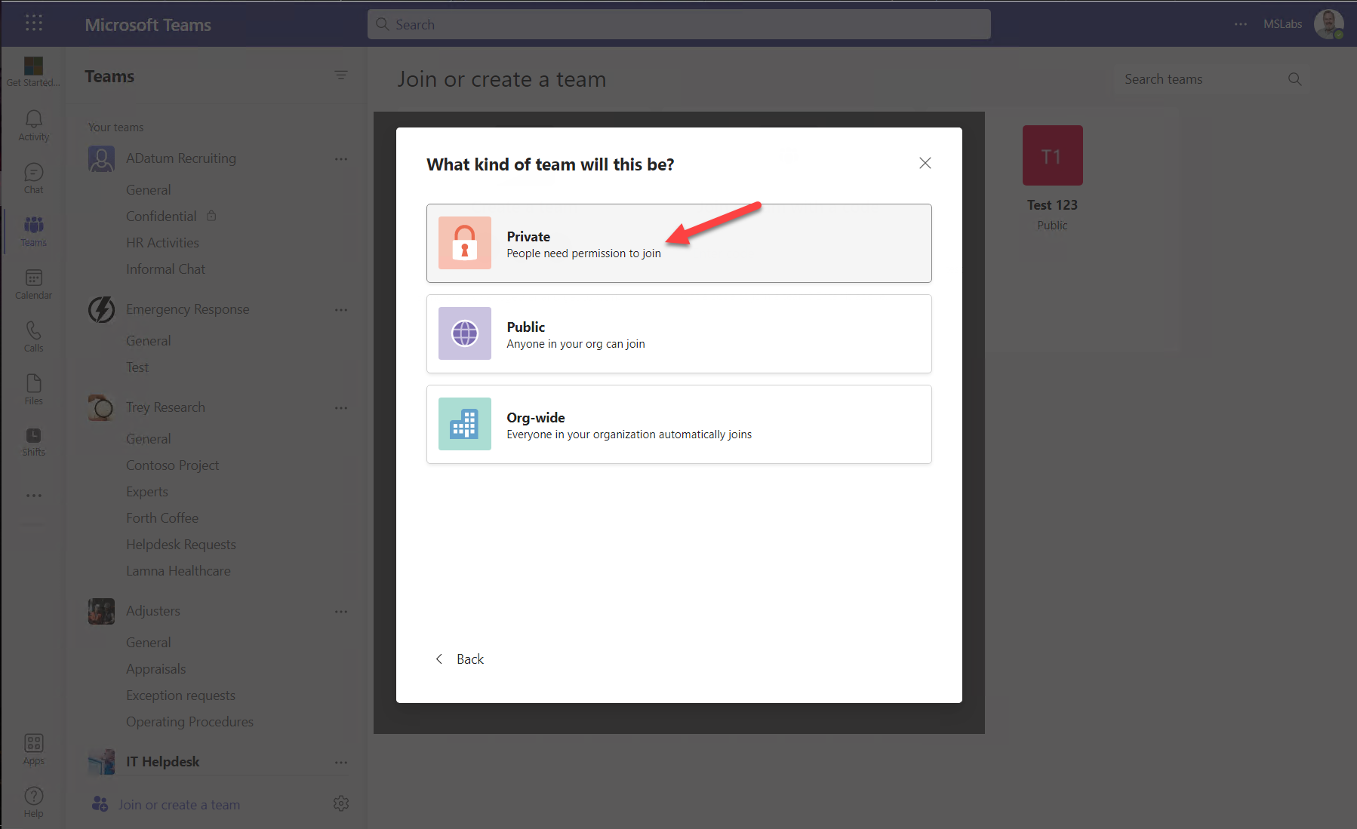Show more apps ellipsis in left rail
Image resolution: width=1357 pixels, height=829 pixels.
tap(34, 496)
